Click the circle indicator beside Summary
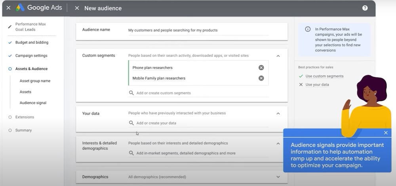This screenshot has width=396, height=186. coord(10,130)
